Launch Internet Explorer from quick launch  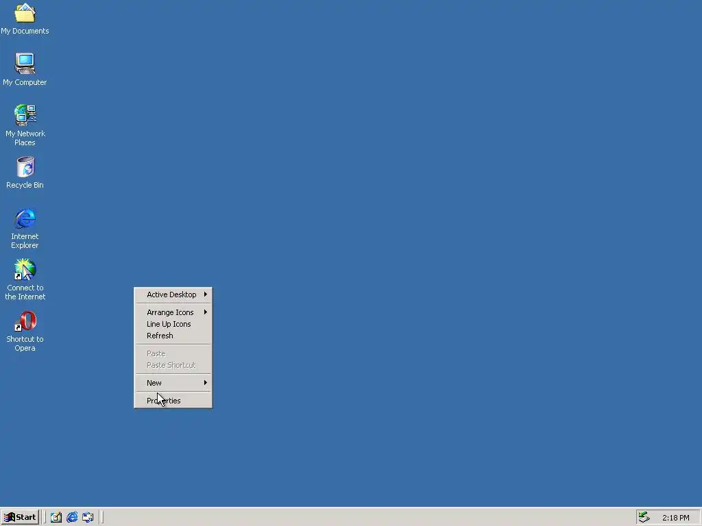click(72, 517)
